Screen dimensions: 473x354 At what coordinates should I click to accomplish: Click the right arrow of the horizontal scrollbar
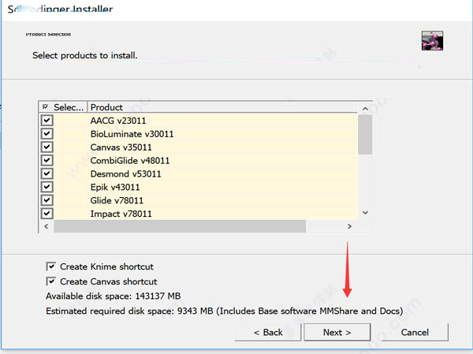[x=349, y=226]
